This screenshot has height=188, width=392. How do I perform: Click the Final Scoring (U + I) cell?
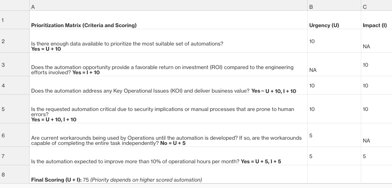click(x=116, y=180)
